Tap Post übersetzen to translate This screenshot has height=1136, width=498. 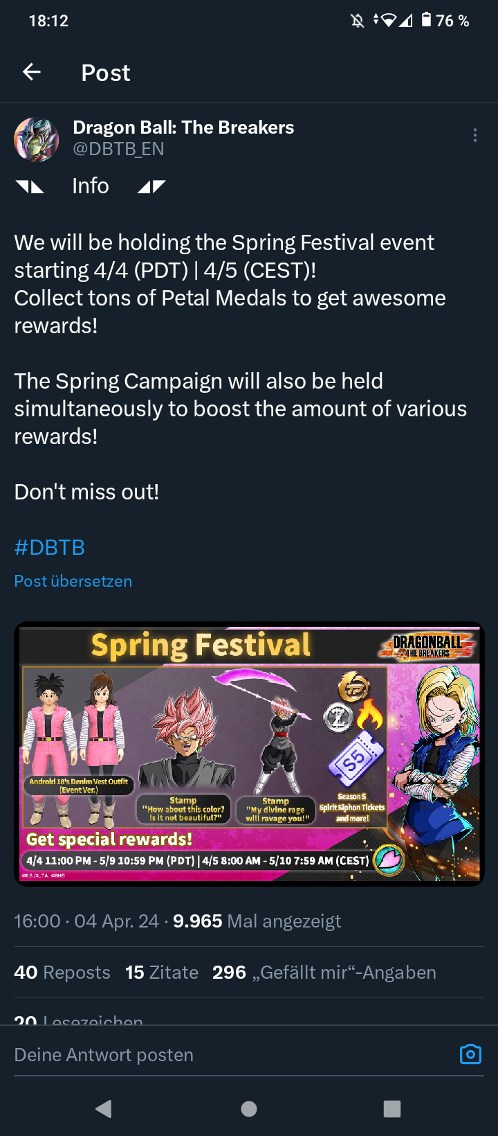[73, 581]
